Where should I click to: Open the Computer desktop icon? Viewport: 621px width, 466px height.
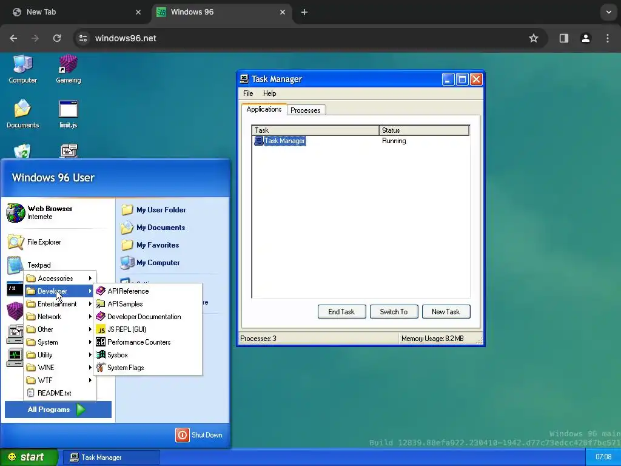click(x=22, y=69)
